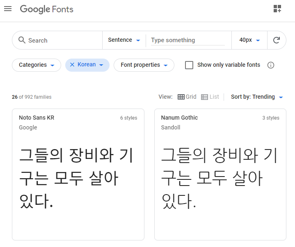This screenshot has height=247, width=295.
Task: Click the variable fonts info icon
Action: pos(271,65)
